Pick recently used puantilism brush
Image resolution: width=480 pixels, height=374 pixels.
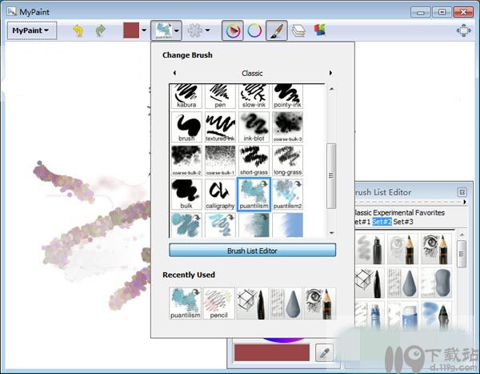(186, 304)
